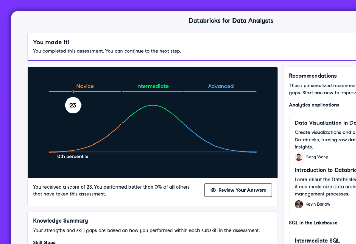Click the Gang Wang instructor name
Image resolution: width=356 pixels, height=244 pixels.
(317, 157)
